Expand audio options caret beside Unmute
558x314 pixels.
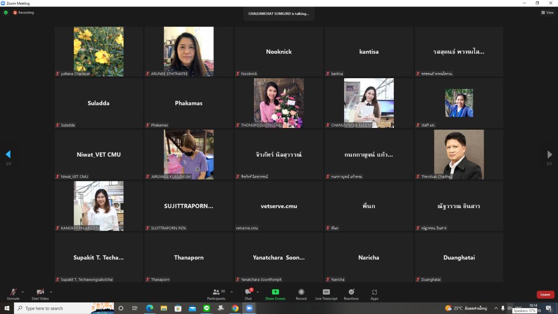[x=23, y=292]
